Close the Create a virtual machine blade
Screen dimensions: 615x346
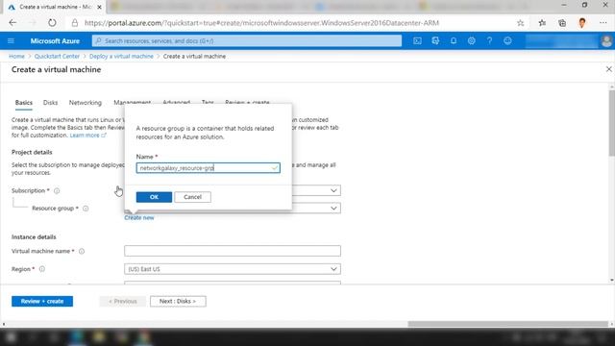(x=608, y=69)
